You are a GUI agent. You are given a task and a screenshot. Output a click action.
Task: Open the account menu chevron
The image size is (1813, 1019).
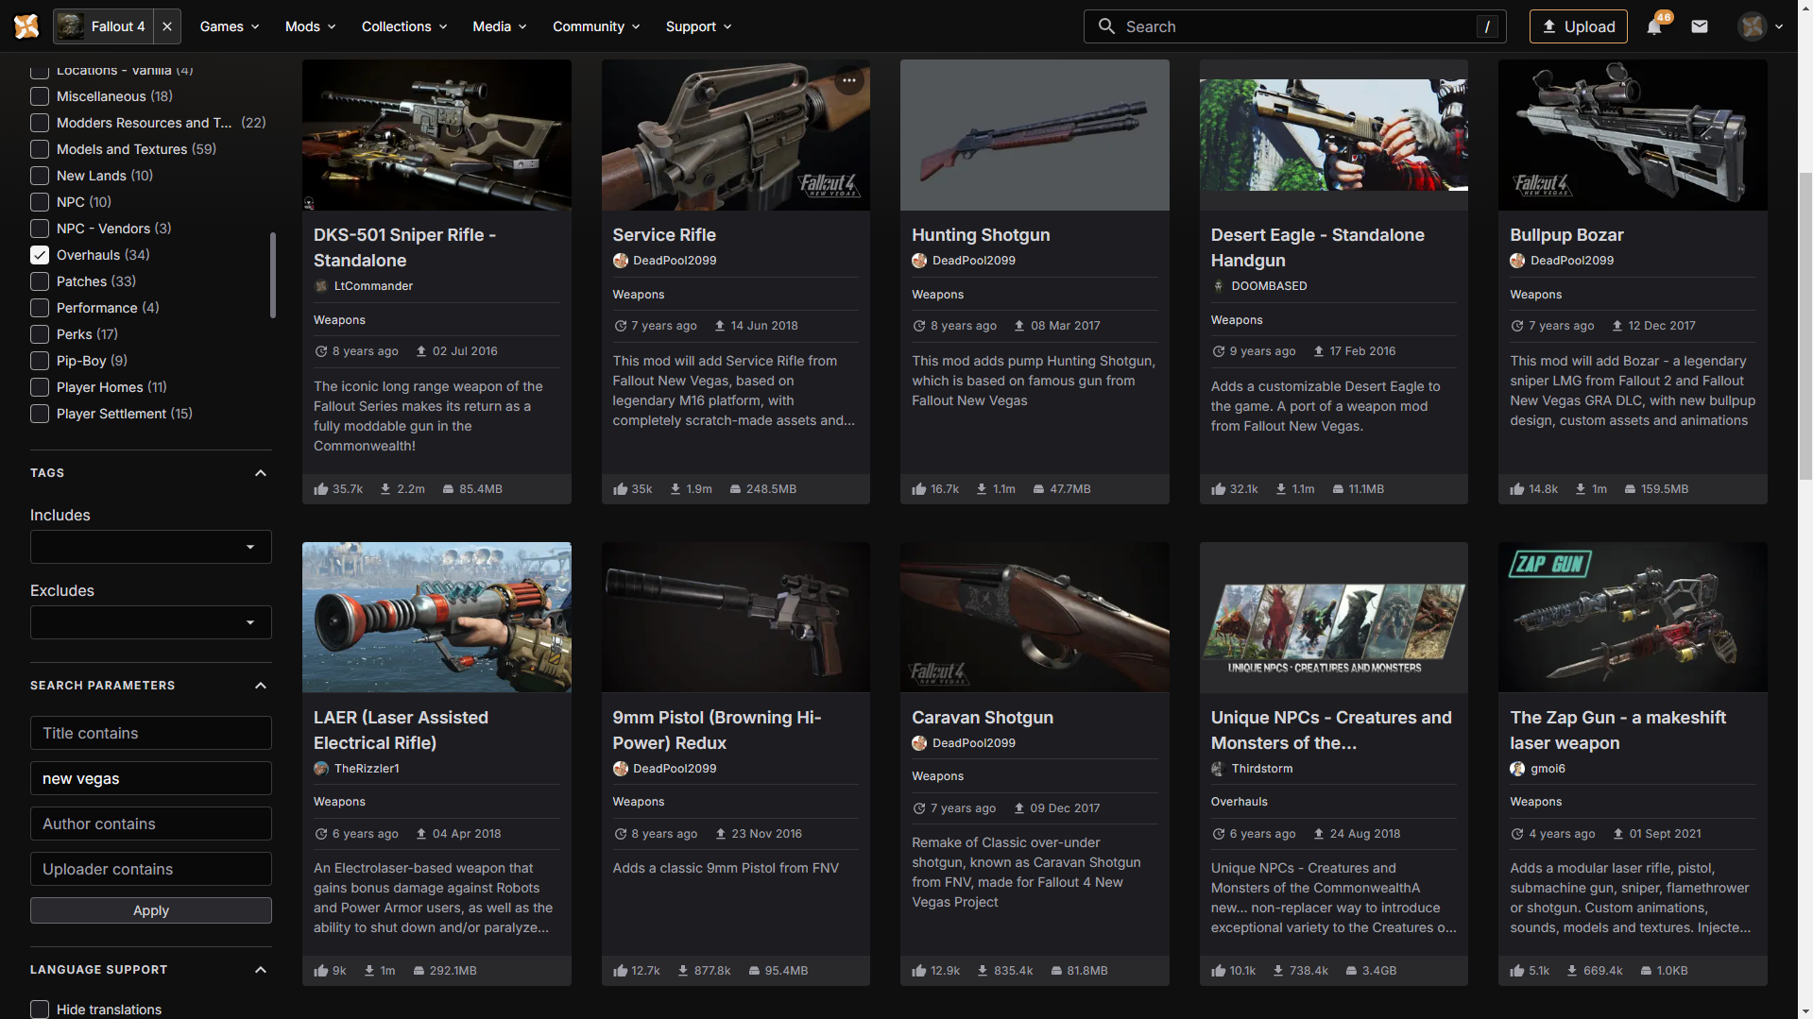coord(1779,26)
